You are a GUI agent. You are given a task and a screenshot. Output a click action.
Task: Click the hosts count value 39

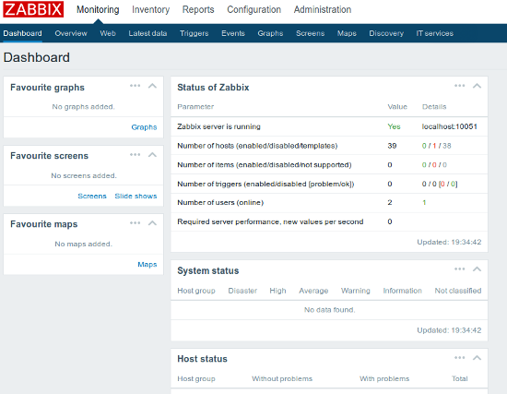coord(392,146)
